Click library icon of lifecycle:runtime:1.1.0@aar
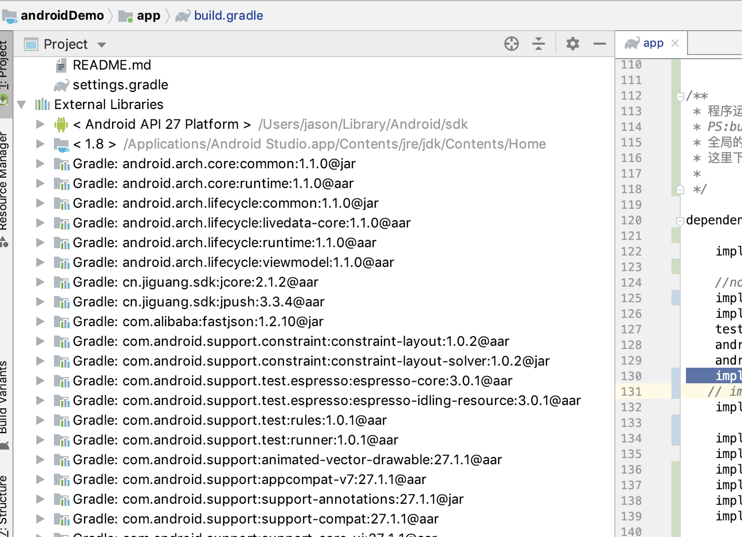Image resolution: width=742 pixels, height=537 pixels. (62, 243)
